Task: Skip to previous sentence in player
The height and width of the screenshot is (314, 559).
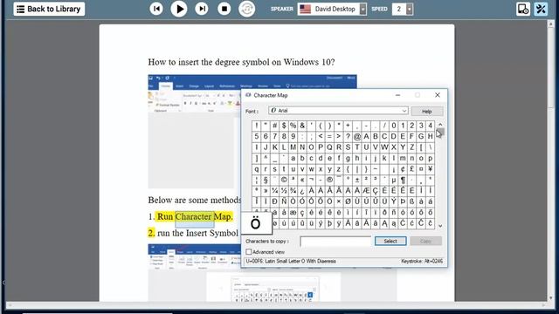Action: tap(156, 9)
